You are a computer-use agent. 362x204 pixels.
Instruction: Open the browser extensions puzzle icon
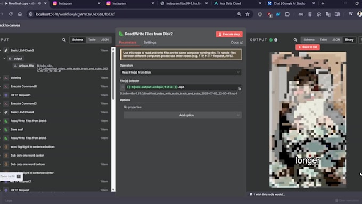pyautogui.click(x=287, y=14)
